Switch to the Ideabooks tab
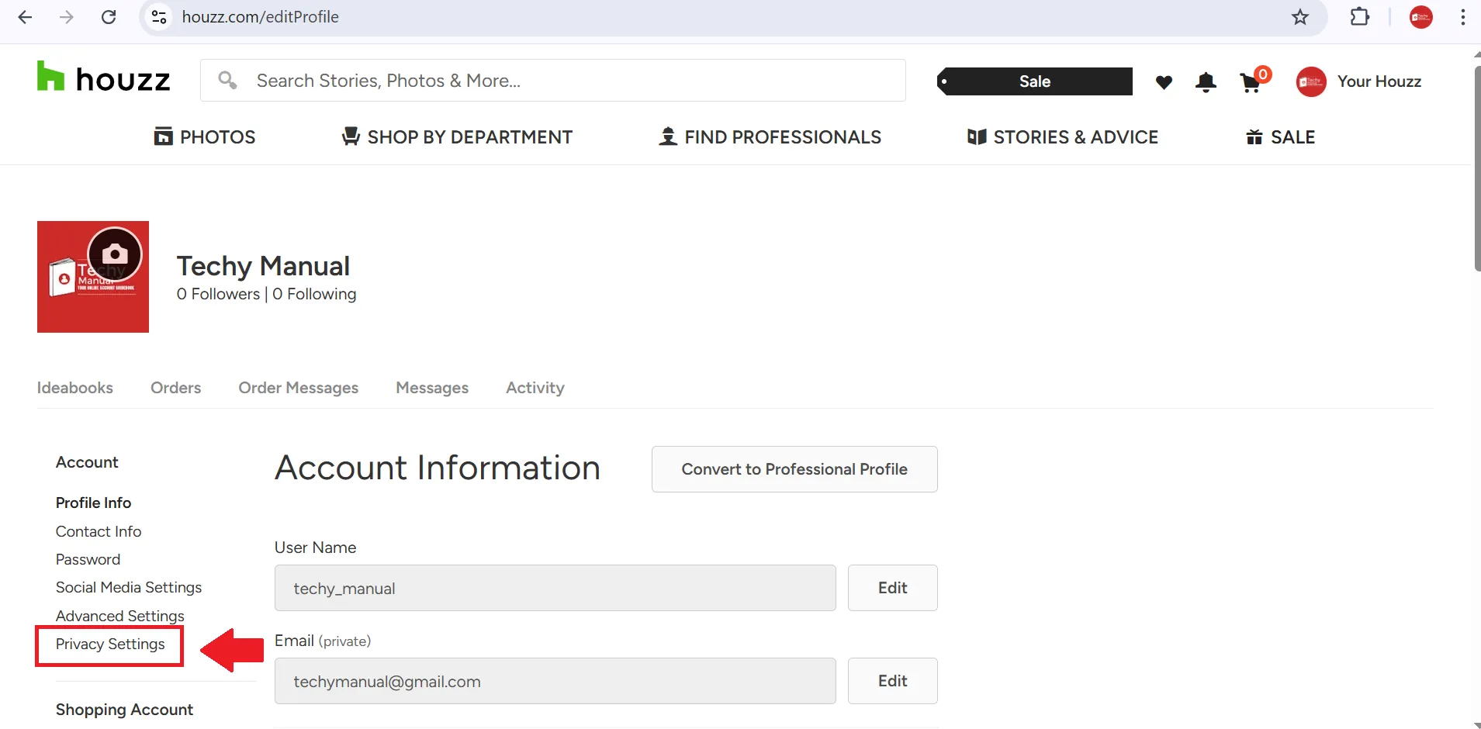The image size is (1481, 729). (x=74, y=388)
